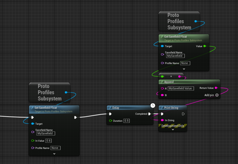Click Get Savefield Float Value output pin
This screenshot has width=238, height=164.
click(205, 46)
